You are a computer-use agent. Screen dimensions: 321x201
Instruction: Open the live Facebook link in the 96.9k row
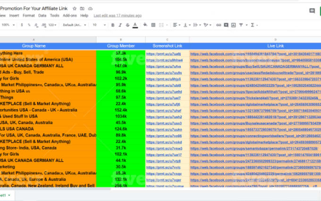pyautogui.click(x=256, y=73)
